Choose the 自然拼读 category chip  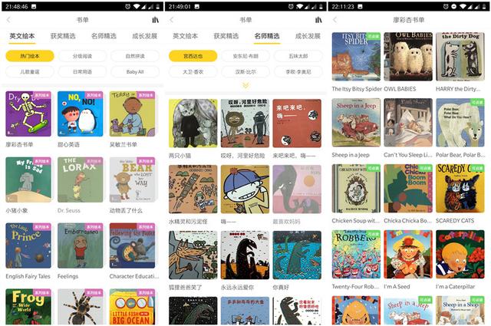click(x=135, y=56)
